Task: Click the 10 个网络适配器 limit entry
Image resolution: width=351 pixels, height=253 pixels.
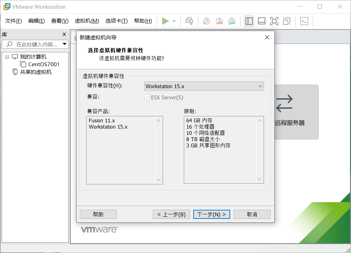Action: [x=205, y=133]
